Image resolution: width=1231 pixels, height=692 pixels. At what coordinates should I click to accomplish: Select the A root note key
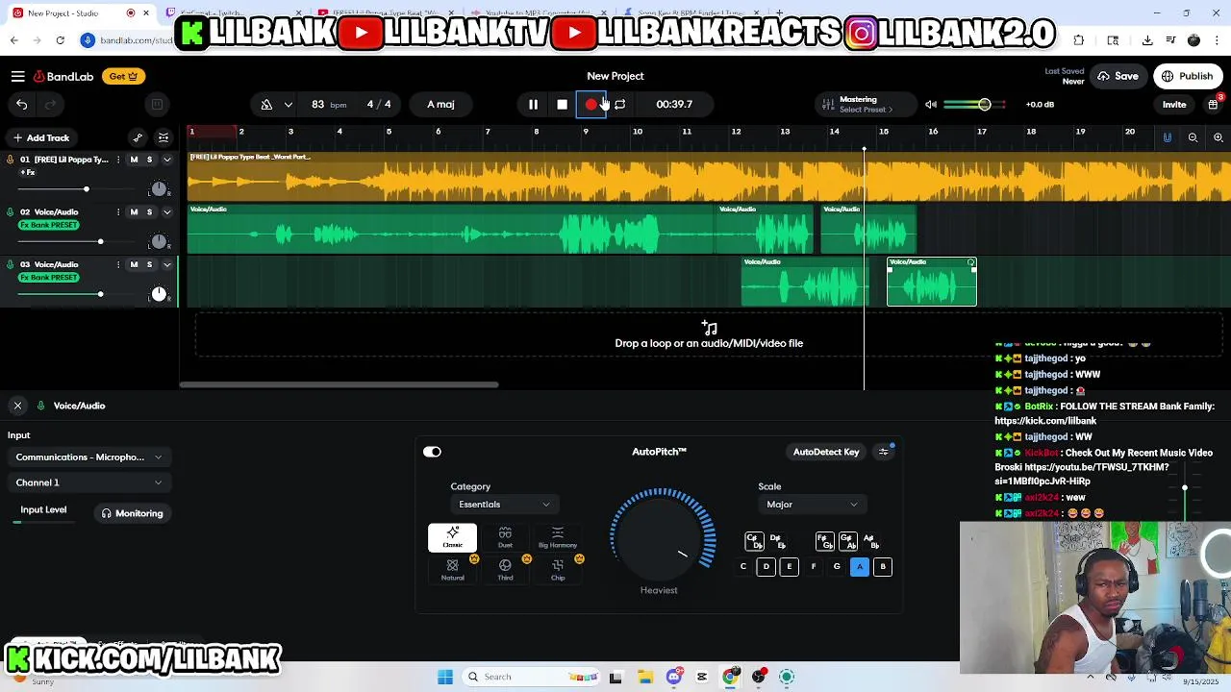click(860, 567)
